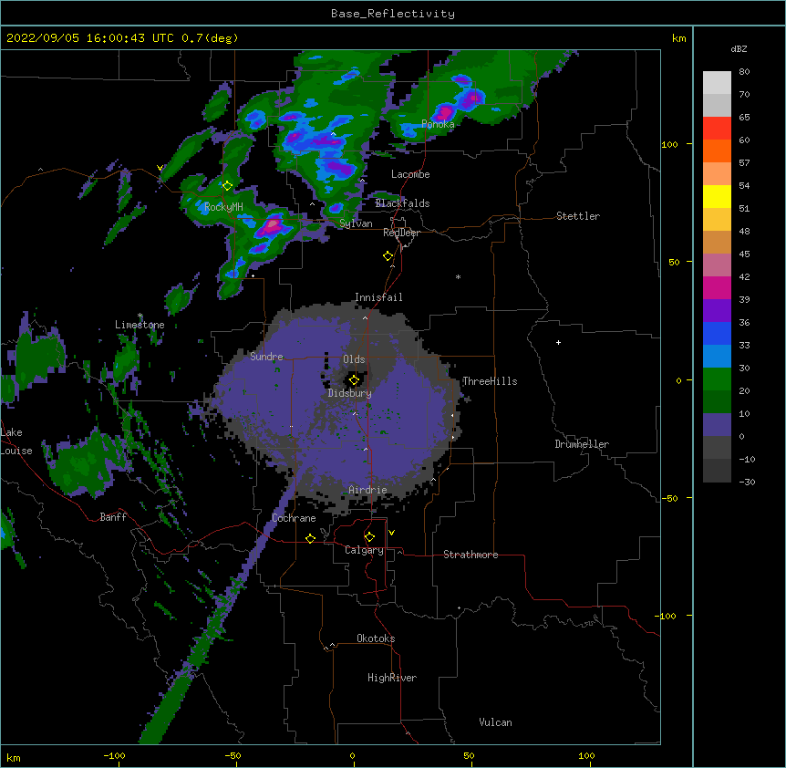This screenshot has height=768, width=786.
Task: Click the HighRiver city label
Action: point(392,678)
